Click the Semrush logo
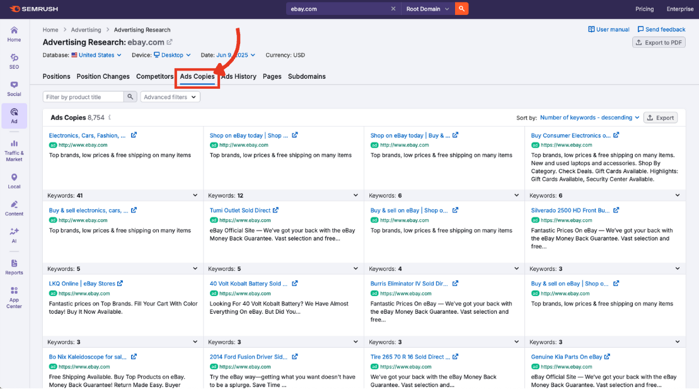Image resolution: width=699 pixels, height=390 pixels. pyautogui.click(x=35, y=9)
